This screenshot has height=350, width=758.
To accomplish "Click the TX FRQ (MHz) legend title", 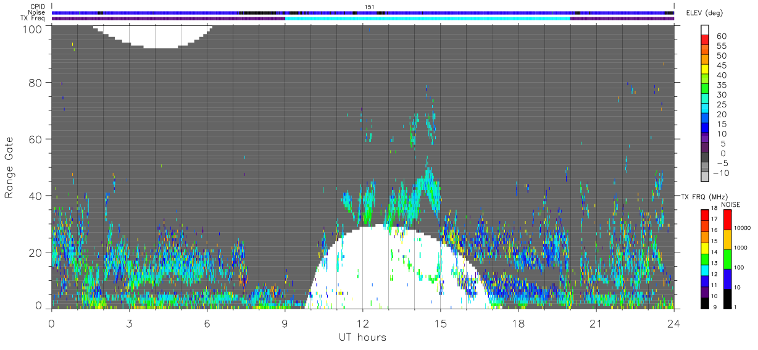I will pos(704,197).
